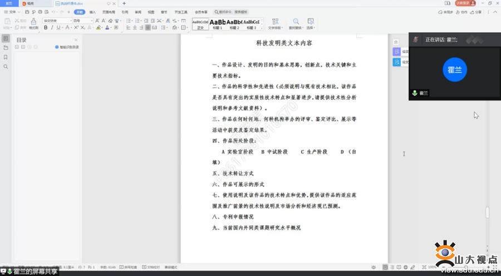The image size is (501, 276).
Task: Apply bold formatting with B icon
Action: [45, 27]
